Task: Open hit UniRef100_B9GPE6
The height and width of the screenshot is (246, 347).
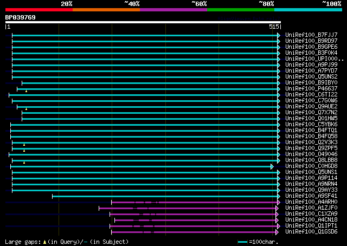Action: click(x=311, y=47)
